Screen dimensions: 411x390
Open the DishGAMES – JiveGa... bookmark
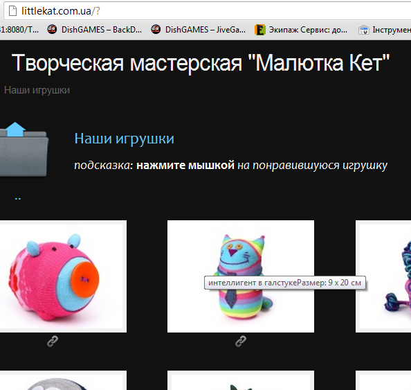pyautogui.click(x=199, y=30)
